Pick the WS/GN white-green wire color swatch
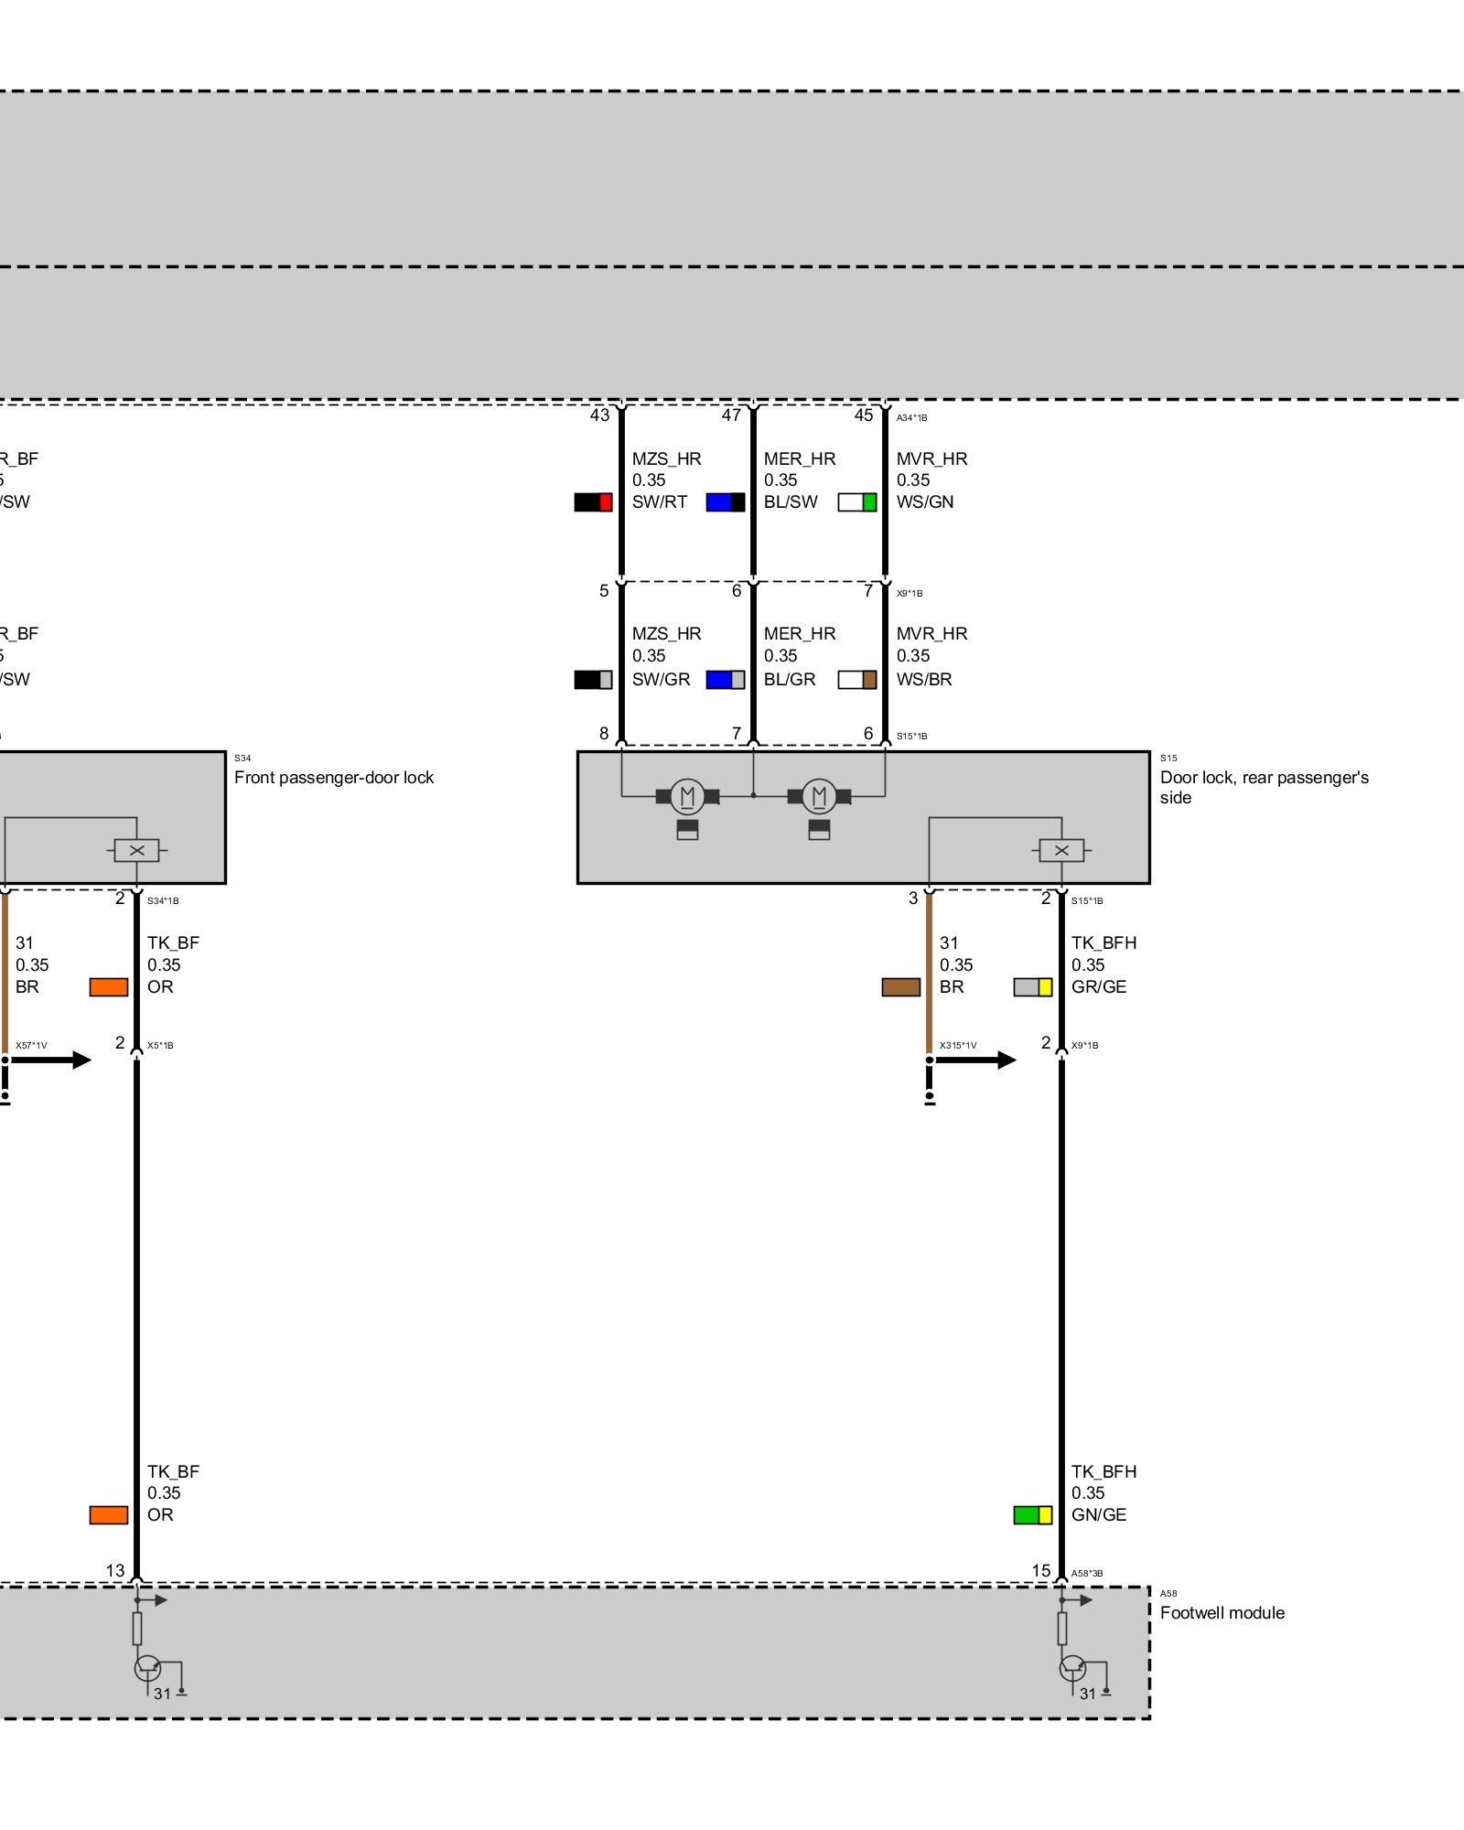Viewport: 1464px width, 1830px height. 856,502
